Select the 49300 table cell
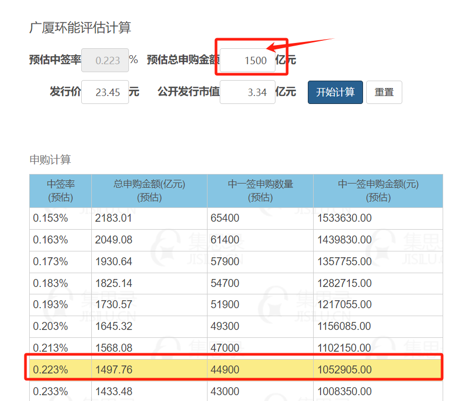Screen dimensions: 449x401 [260, 327]
